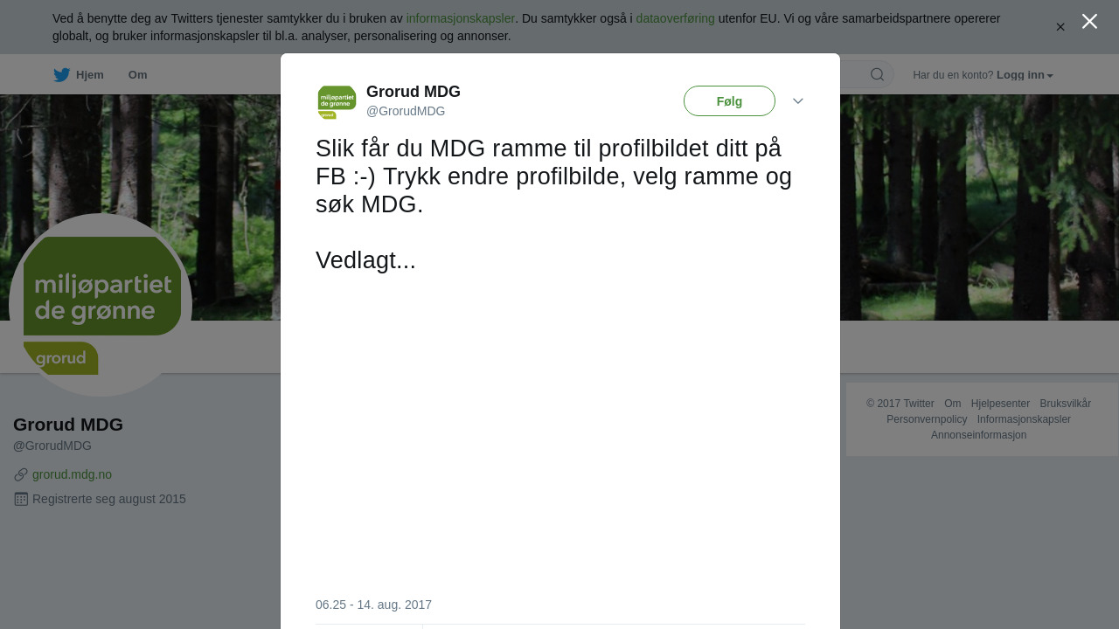Go to Hjem in top navigation

(x=90, y=75)
